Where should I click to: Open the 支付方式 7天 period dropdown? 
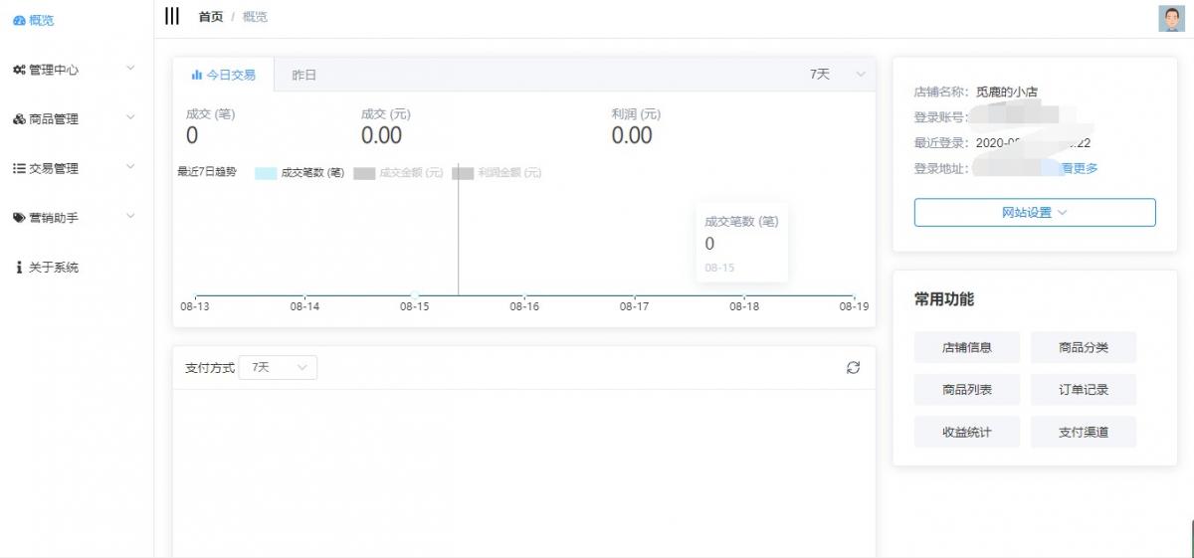pos(278,368)
